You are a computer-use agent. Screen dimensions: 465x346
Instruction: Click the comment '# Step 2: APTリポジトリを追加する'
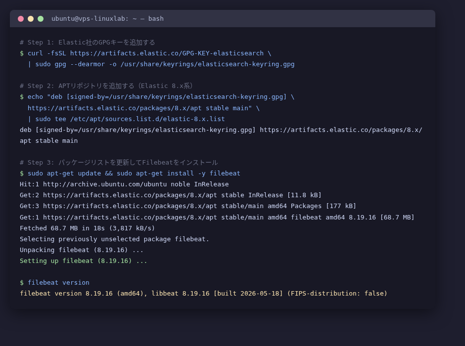[x=106, y=86]
